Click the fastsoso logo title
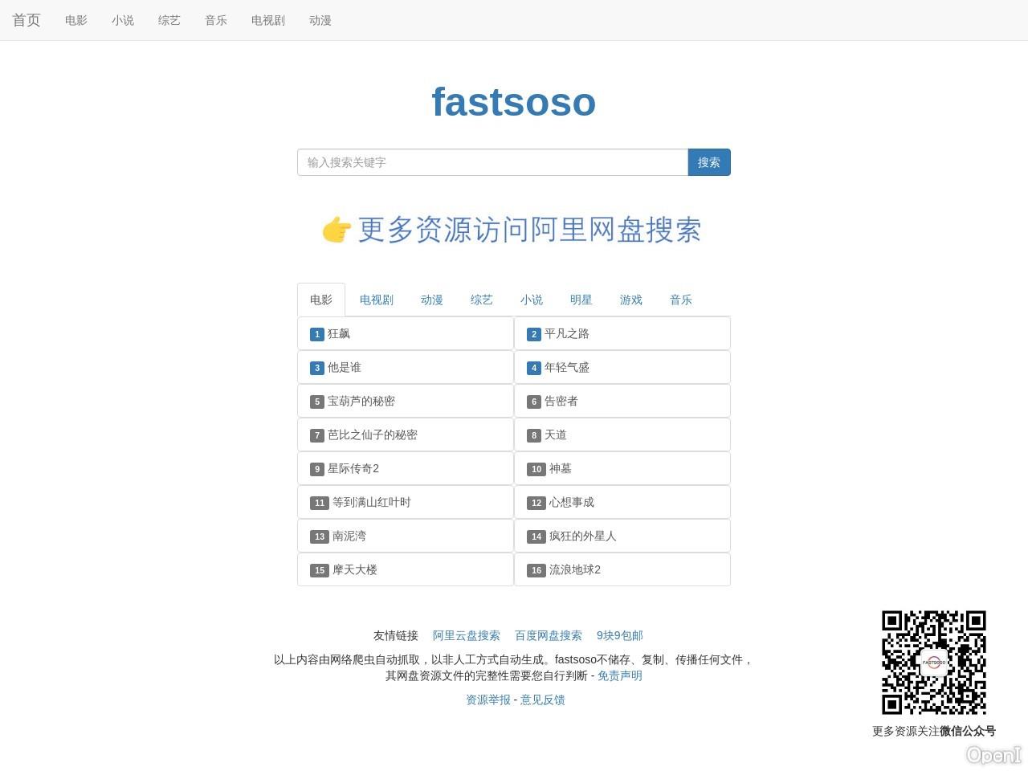 tap(513, 102)
